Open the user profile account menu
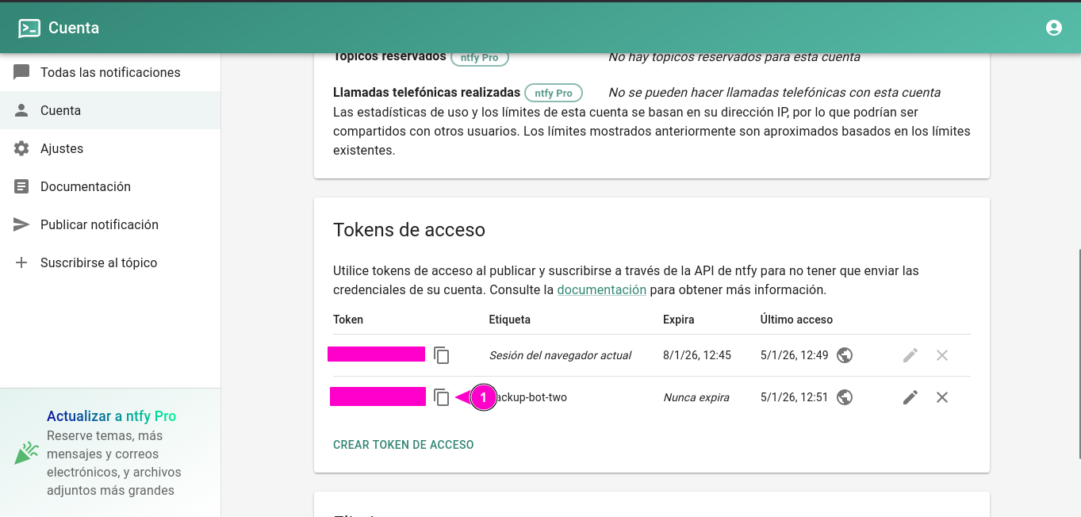 [x=1053, y=28]
